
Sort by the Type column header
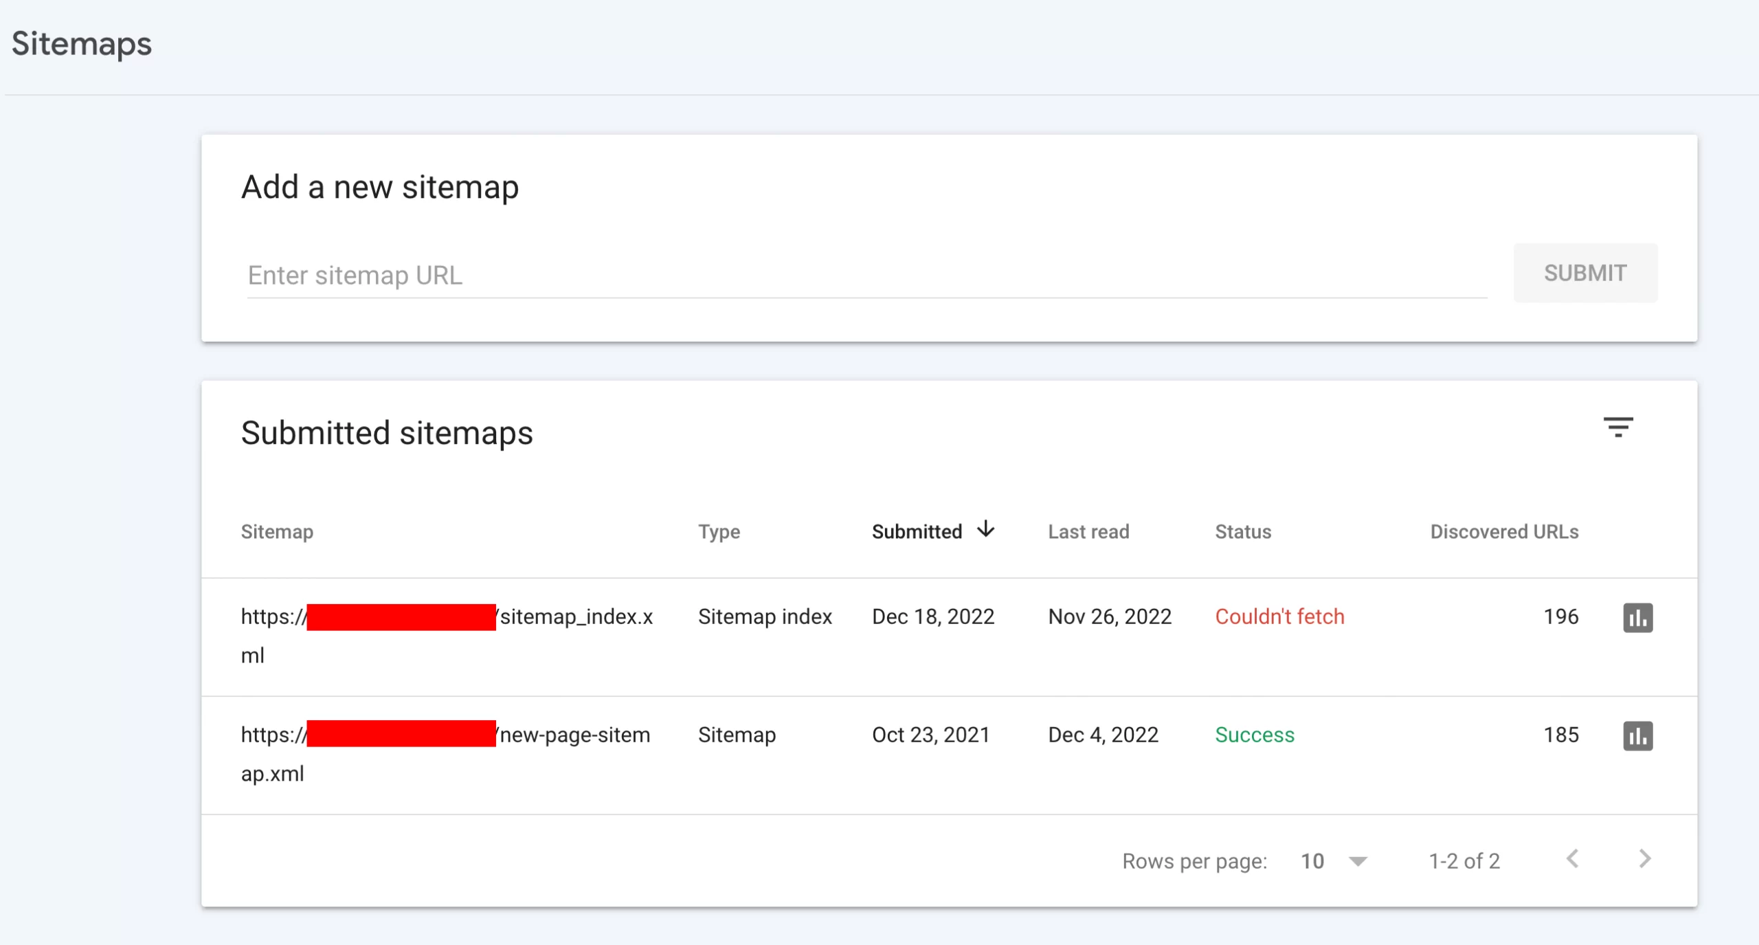pos(719,531)
